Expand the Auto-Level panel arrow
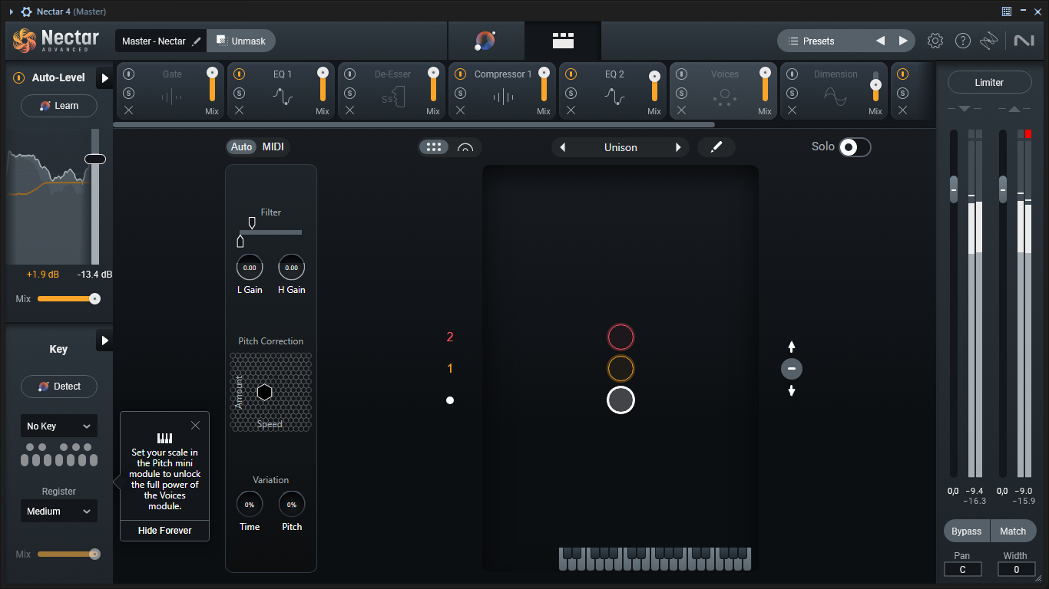Image resolution: width=1049 pixels, height=589 pixels. pyautogui.click(x=104, y=78)
